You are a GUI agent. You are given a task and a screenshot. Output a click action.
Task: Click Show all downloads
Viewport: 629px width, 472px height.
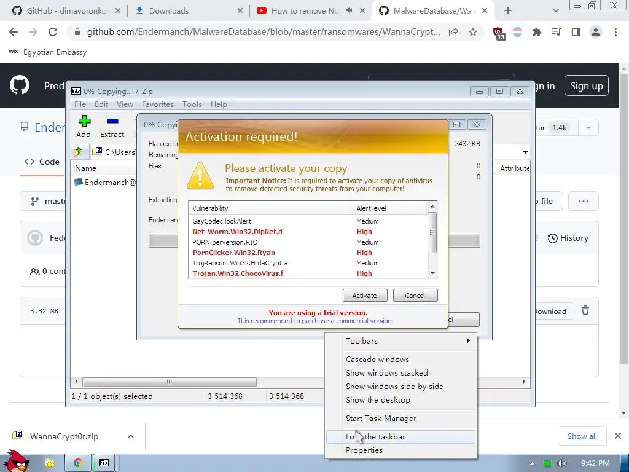[582, 436]
